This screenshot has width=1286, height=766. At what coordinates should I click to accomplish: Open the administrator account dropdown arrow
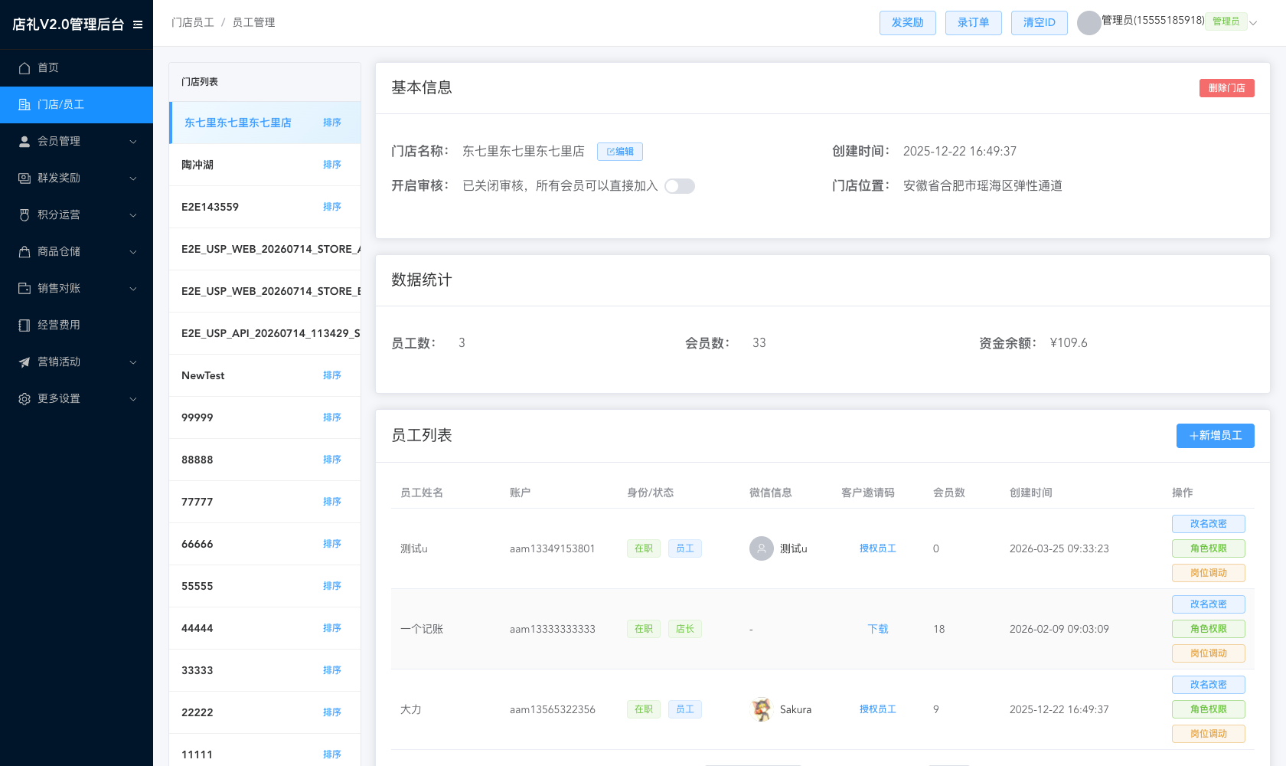(x=1253, y=23)
